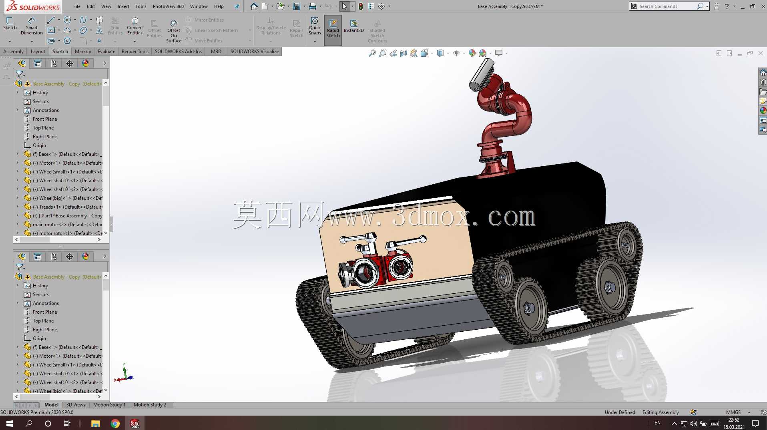Open File Explorer from taskbar
Image resolution: width=767 pixels, height=430 pixels.
pyautogui.click(x=95, y=424)
